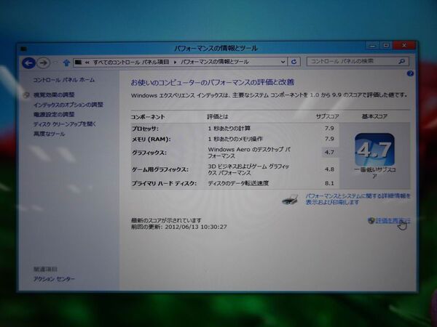
Task: Click the last update timestamp 2012/06/13 10:30:27
Action: click(196, 227)
